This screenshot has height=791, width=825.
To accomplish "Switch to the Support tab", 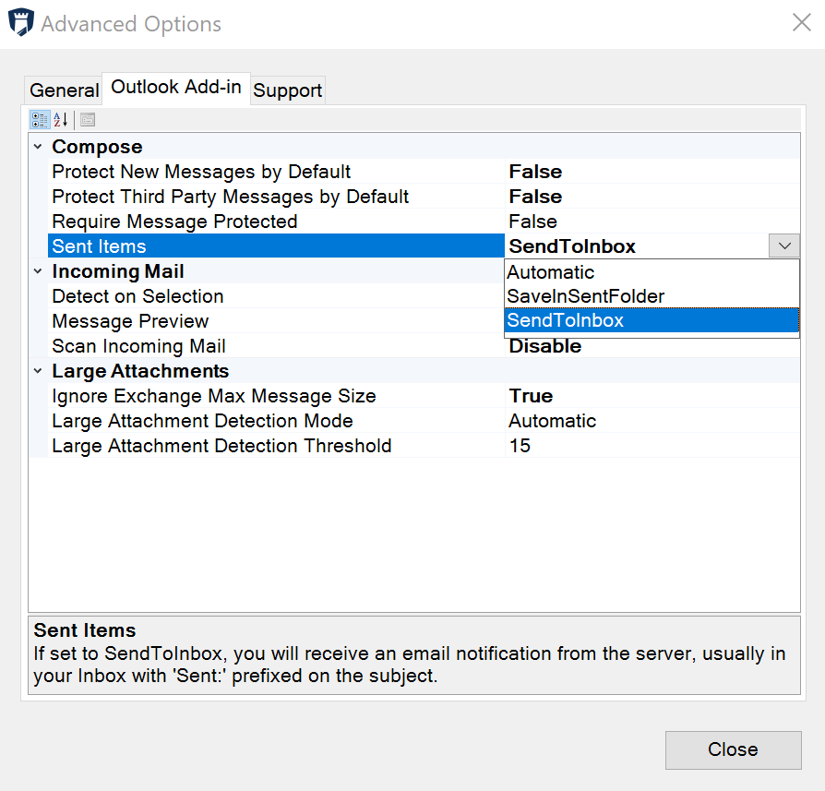I will 287,90.
